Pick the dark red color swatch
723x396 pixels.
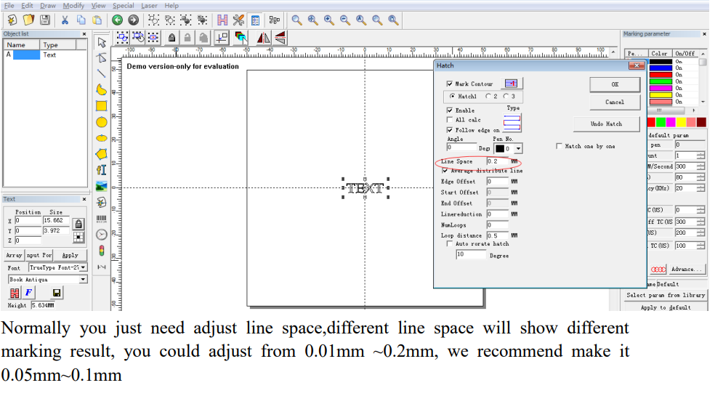coord(701,121)
